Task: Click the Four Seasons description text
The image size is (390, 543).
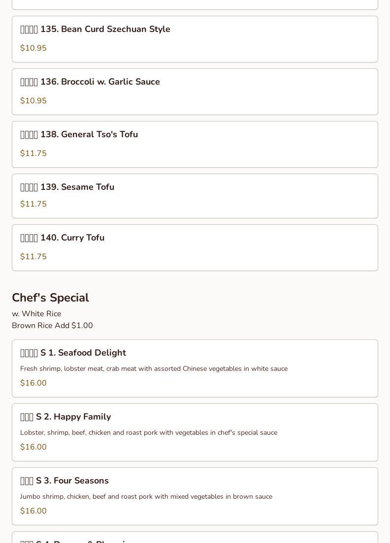Action: pyautogui.click(x=146, y=497)
